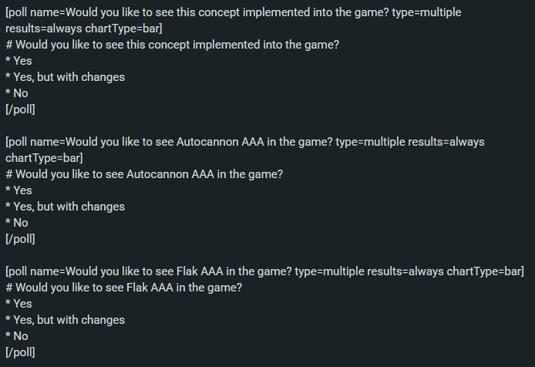
Task: Click first poll's 'Yes, but with changes' line
Action: (x=66, y=77)
